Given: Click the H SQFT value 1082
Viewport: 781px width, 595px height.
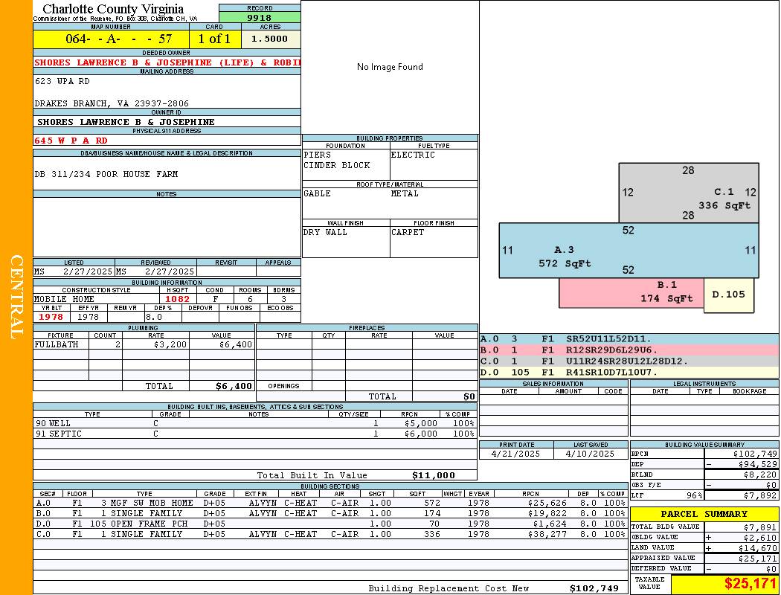Looking at the screenshot, I should pos(177,299).
